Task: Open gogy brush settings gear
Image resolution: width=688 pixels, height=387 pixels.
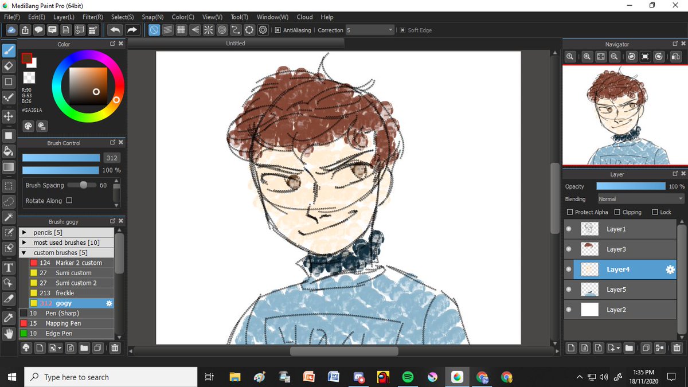Action: tap(110, 303)
